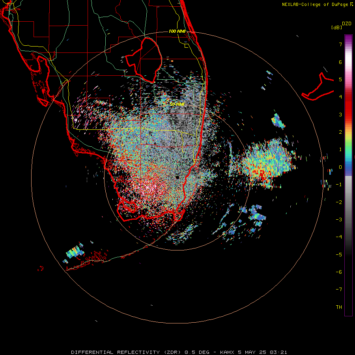Click the -4 value on the color scale
The width and height of the screenshot is (355, 355).
[x=339, y=237]
